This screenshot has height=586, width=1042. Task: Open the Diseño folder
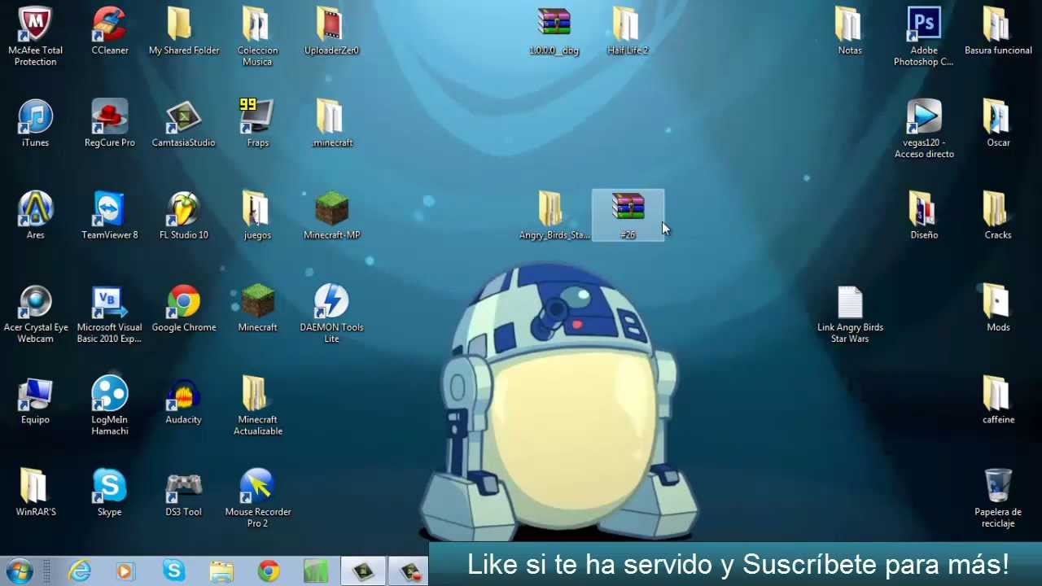coord(924,216)
